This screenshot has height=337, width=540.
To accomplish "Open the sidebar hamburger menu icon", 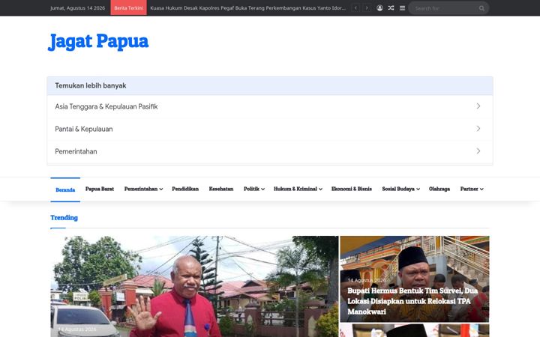I will (402, 8).
